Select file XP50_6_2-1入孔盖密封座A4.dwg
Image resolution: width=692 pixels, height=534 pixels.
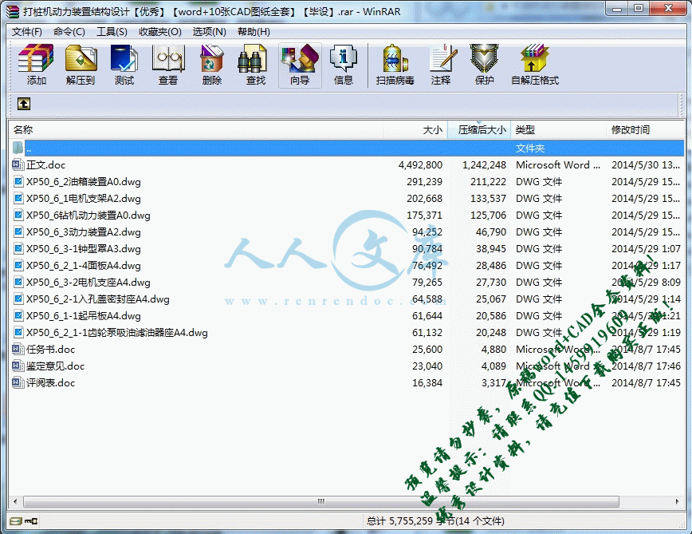pos(97,299)
